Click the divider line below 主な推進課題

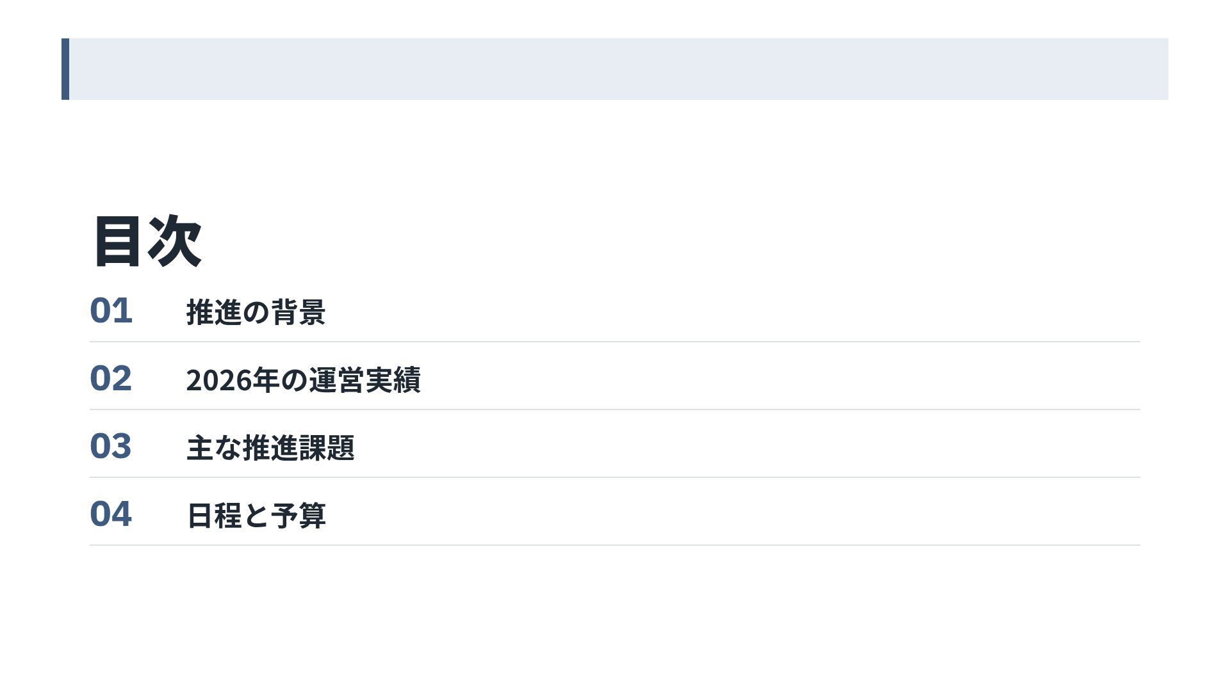(x=615, y=477)
